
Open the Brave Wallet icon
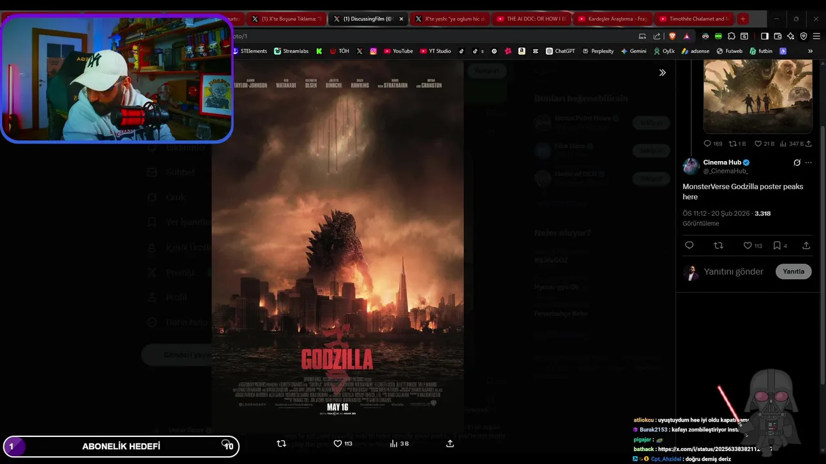(778, 36)
